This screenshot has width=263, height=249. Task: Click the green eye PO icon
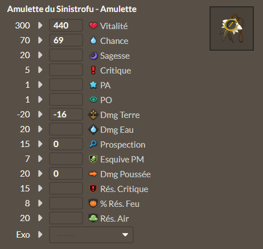(x=93, y=100)
